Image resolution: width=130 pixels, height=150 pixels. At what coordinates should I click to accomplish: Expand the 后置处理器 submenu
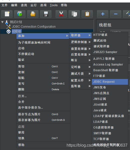click(81, 54)
